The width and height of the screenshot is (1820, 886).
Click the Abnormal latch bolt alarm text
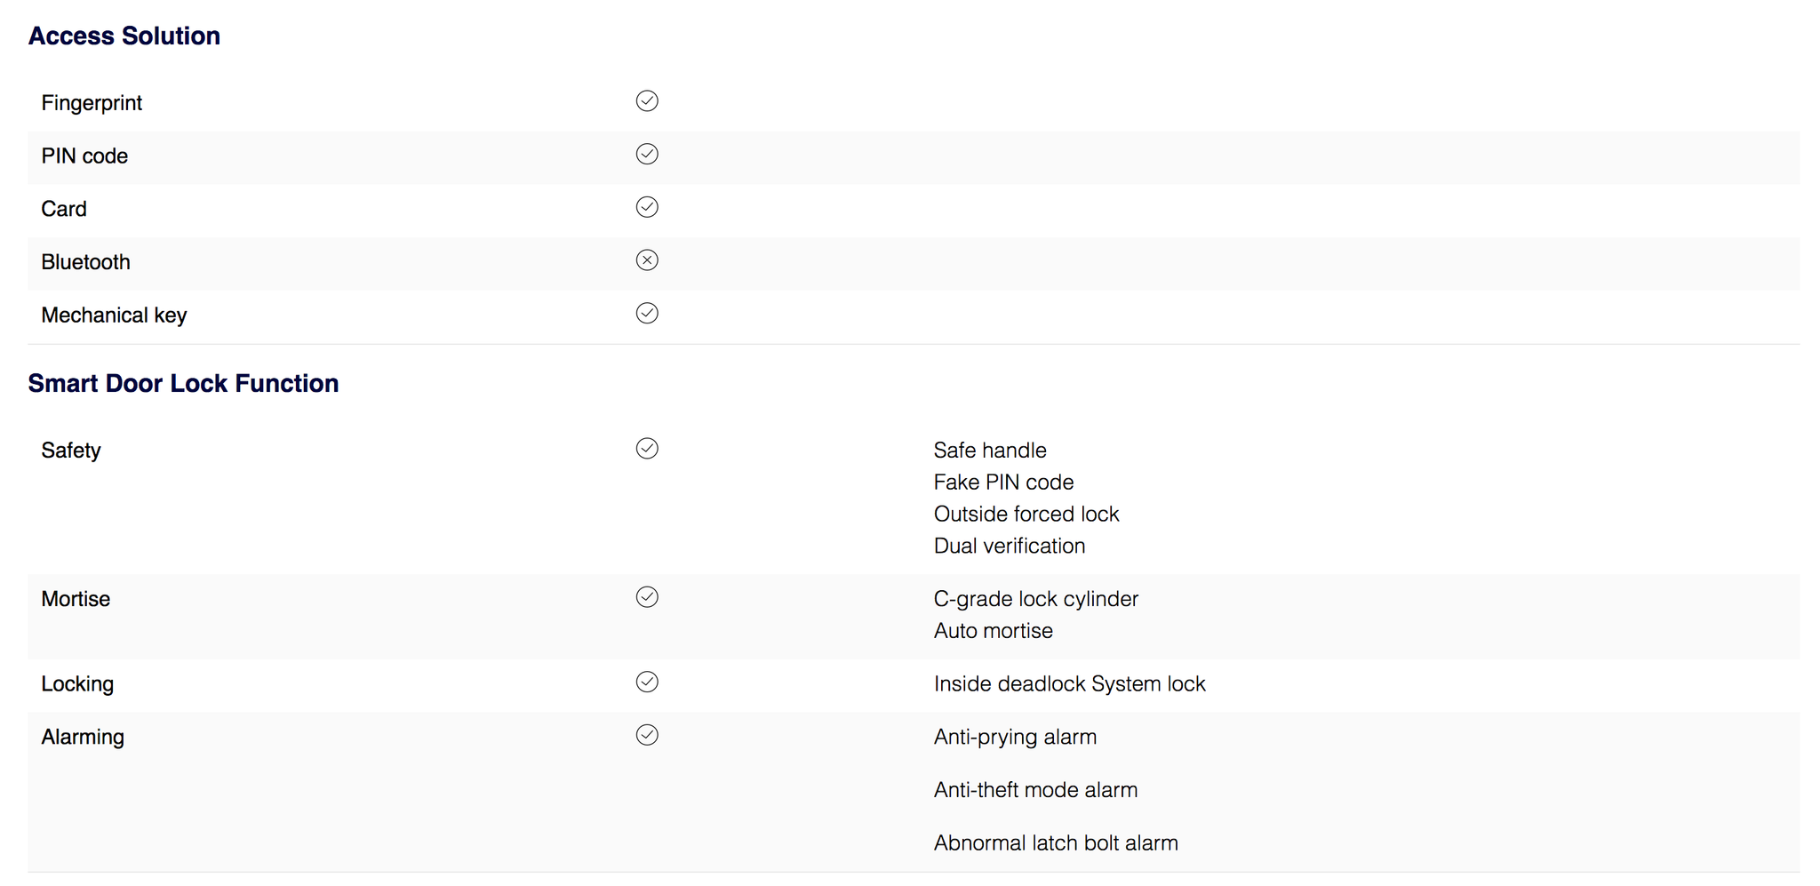(x=1056, y=843)
